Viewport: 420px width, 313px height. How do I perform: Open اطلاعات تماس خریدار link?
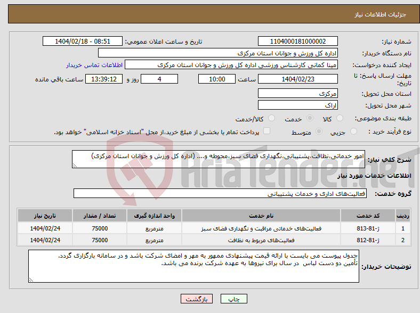[x=94, y=65]
